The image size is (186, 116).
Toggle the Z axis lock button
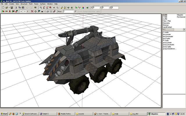coord(28,11)
